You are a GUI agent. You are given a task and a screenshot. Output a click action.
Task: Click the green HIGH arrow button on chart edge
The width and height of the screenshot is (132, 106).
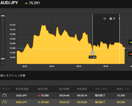tap(131, 42)
